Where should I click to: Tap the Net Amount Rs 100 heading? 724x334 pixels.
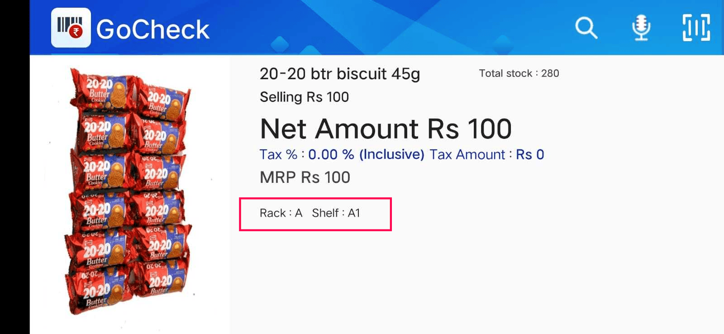386,129
